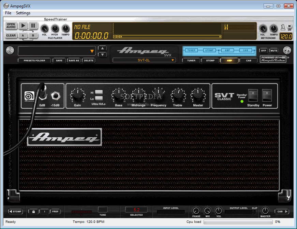Click the Gain knob on amp
This screenshot has height=229, width=297.
coord(77,95)
